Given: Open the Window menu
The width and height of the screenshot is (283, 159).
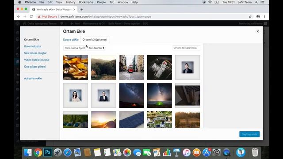Looking at the screenshot, I should pyautogui.click(x=123, y=2).
